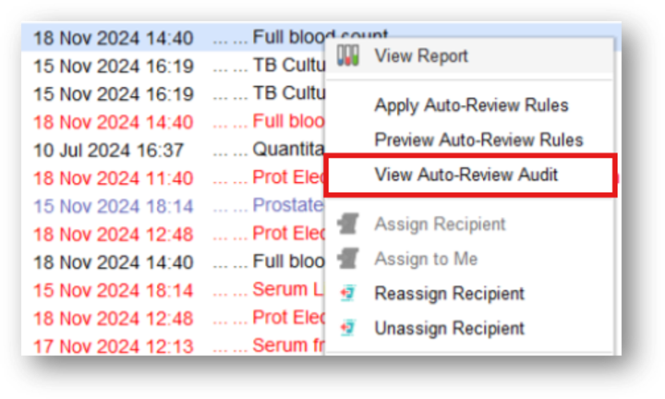The image size is (665, 399).
Task: Click the Unassign Recipient arrow icon
Action: pos(347,328)
